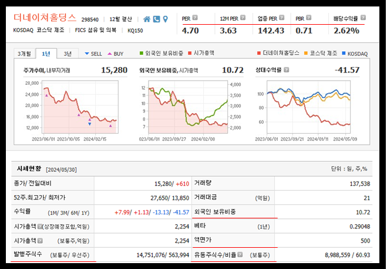Image resolution: width=387 pixels, height=269 pixels.
Task: Click the 종가/ 전일대비 row label
Action: point(32,184)
